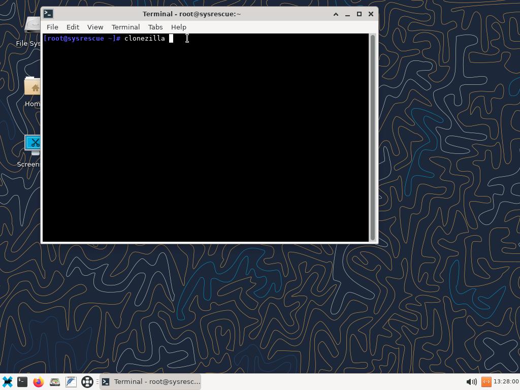Click the terminal window menu icon in titlebar
This screenshot has height=390, width=520.
(48, 14)
